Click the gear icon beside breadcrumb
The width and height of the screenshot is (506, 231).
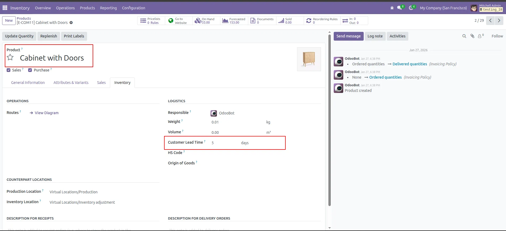click(x=71, y=23)
